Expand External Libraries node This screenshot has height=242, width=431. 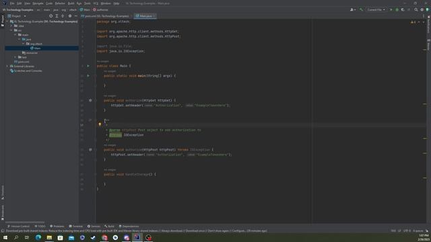click(7, 66)
